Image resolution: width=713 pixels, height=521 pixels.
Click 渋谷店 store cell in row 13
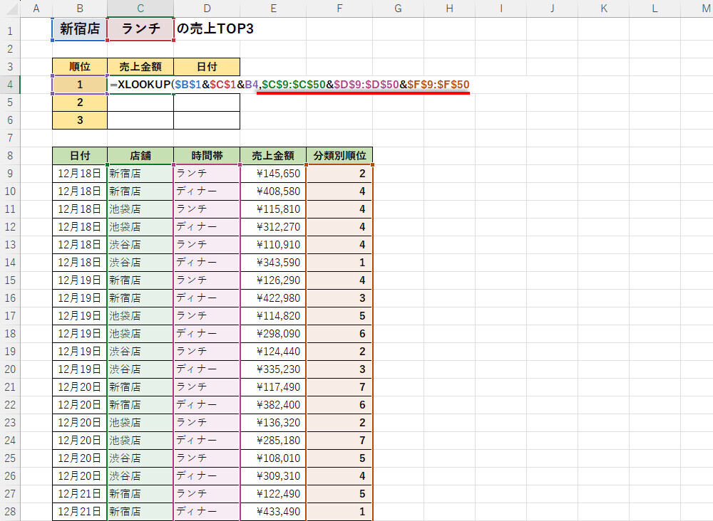140,245
